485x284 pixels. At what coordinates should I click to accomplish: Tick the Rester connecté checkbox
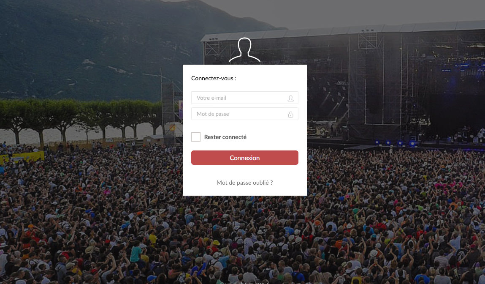click(196, 137)
